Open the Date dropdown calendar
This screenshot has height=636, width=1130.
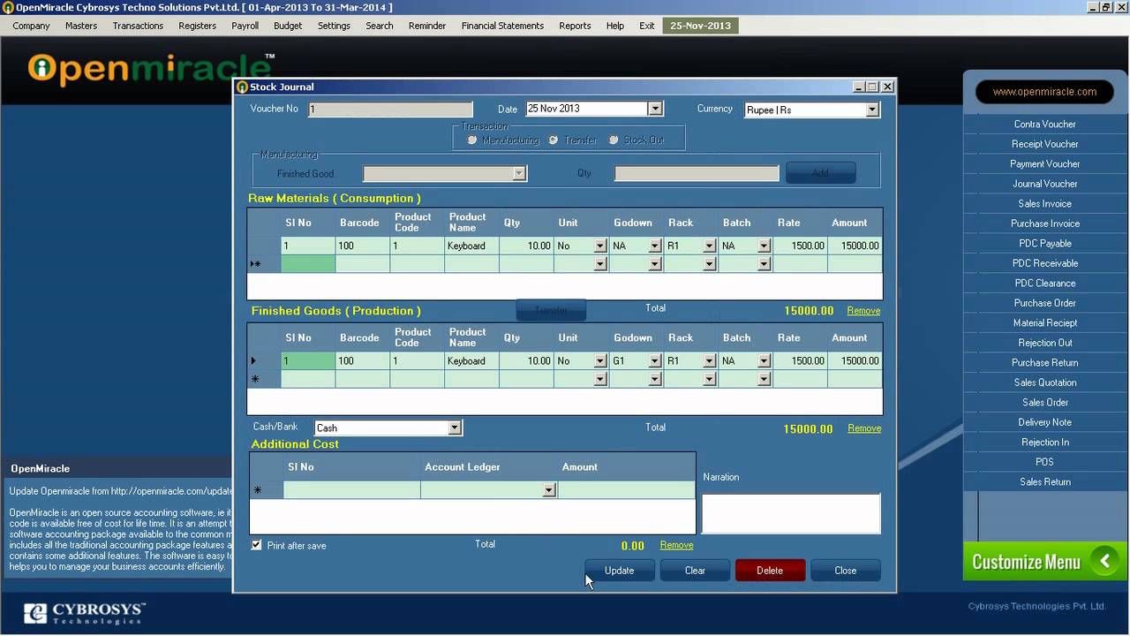(x=655, y=109)
